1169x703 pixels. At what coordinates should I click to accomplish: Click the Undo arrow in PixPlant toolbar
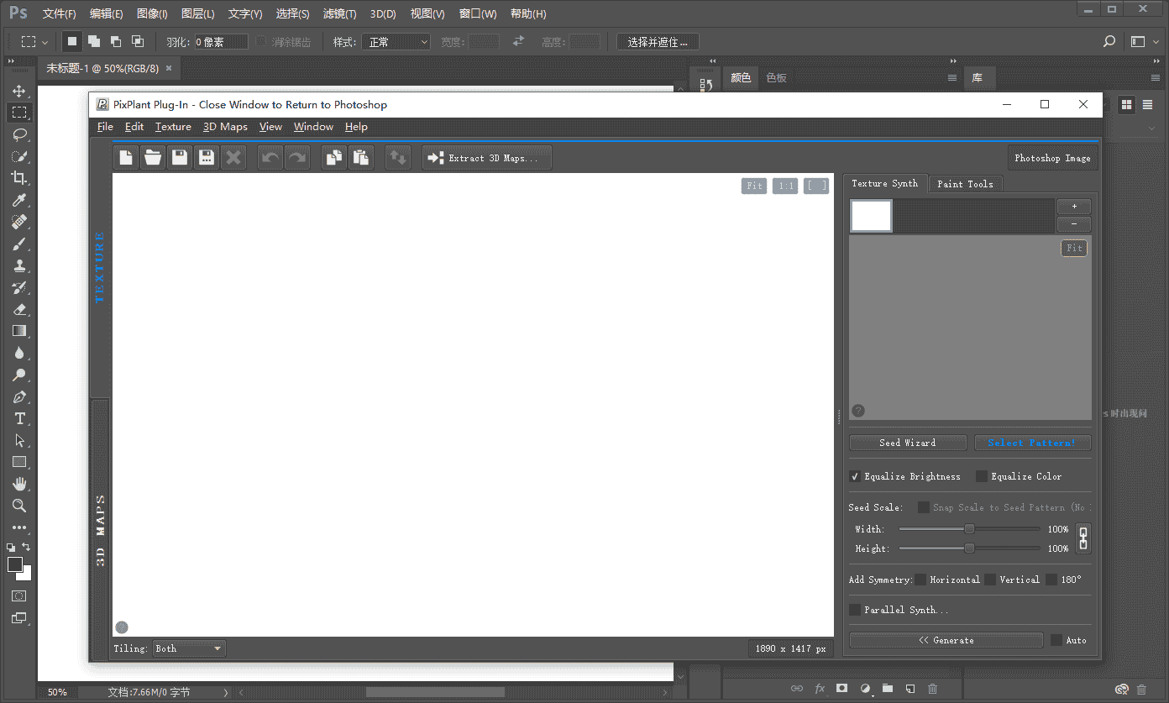(x=270, y=158)
